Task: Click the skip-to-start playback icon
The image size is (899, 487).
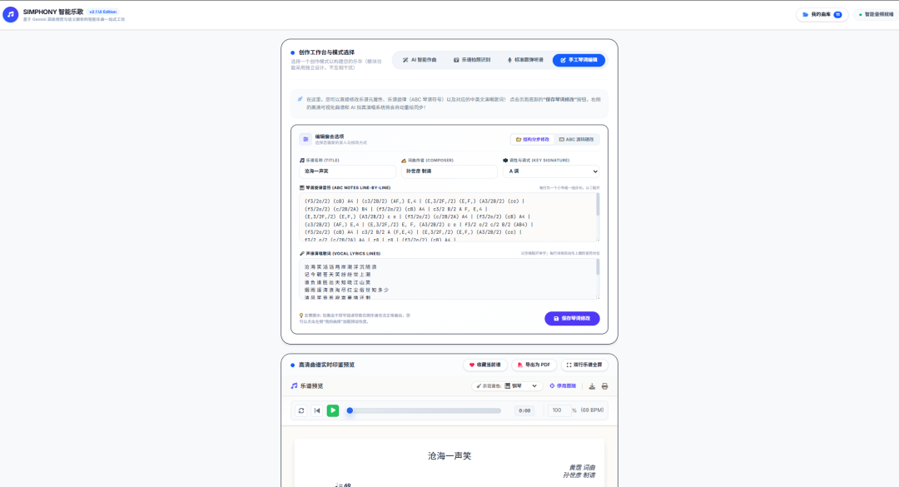Action: pos(317,410)
